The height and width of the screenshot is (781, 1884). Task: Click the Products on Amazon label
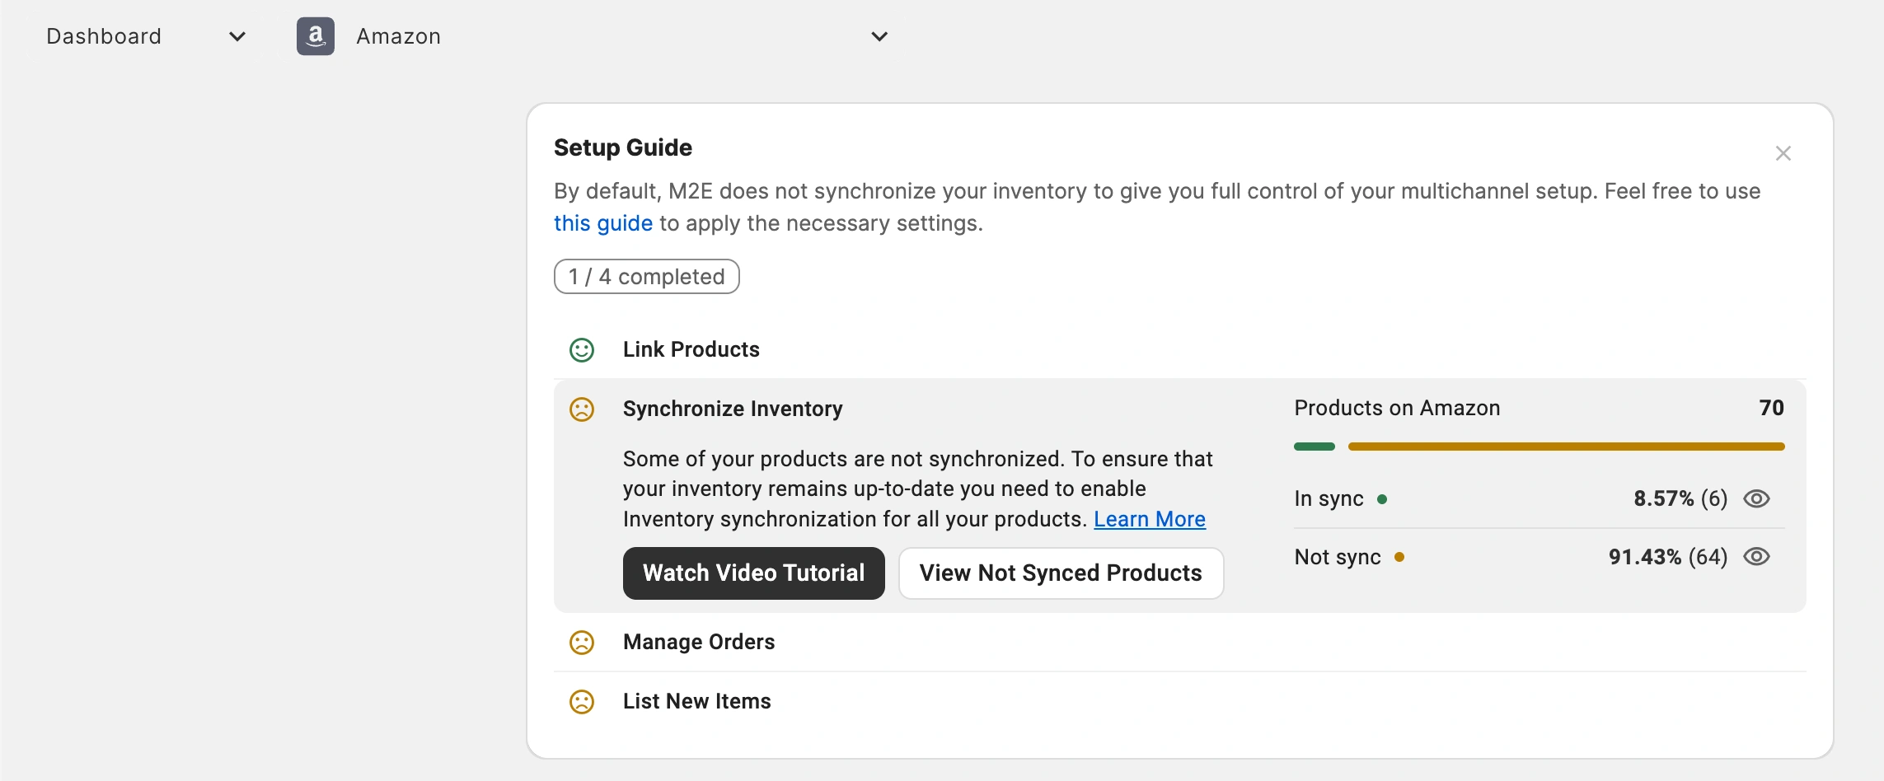[1397, 408]
